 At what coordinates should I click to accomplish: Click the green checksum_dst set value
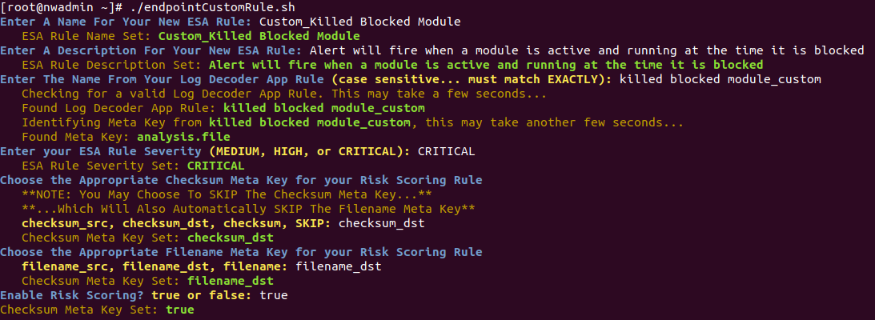point(230,238)
